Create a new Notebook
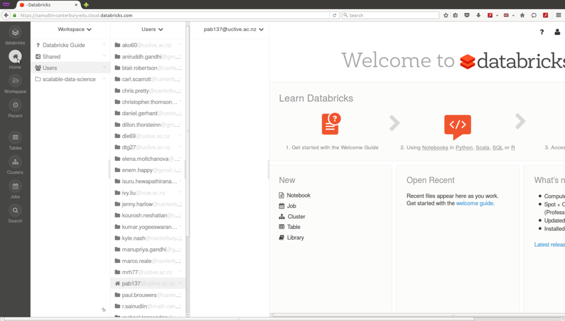 point(294,195)
